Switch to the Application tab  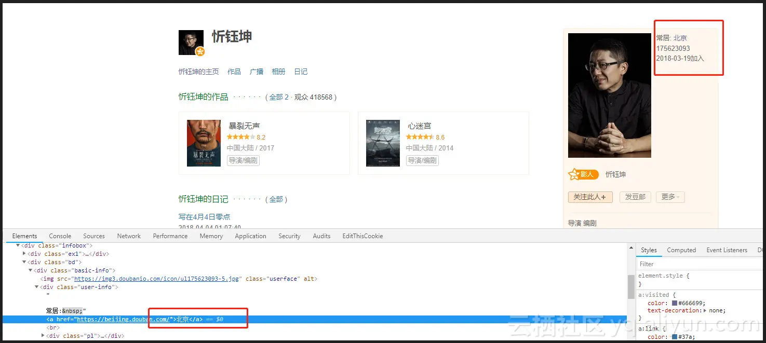250,236
